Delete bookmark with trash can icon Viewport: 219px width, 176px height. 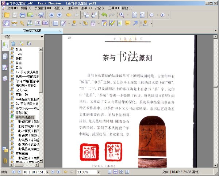pyautogui.click(x=13, y=44)
